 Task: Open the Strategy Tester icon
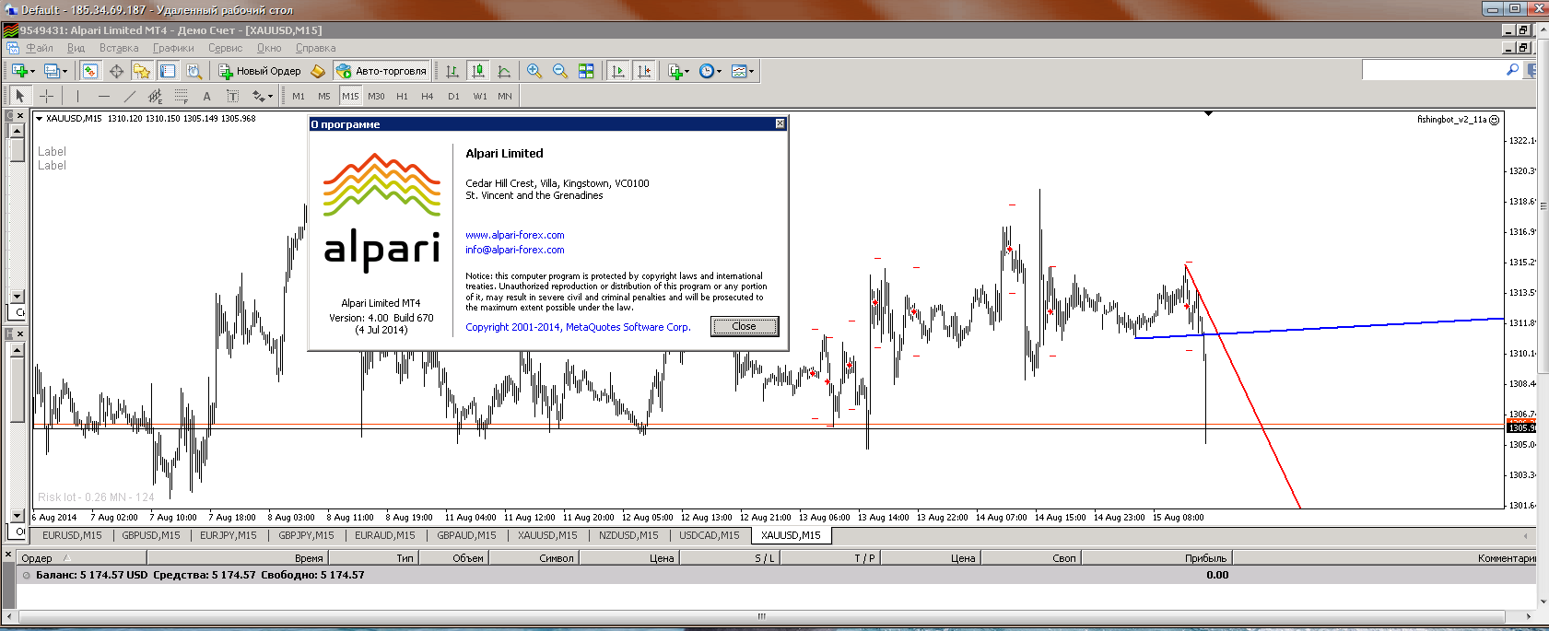[x=194, y=71]
